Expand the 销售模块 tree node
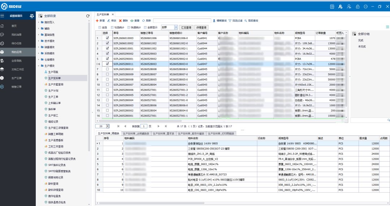This screenshot has width=390, height=206. pos(39,47)
